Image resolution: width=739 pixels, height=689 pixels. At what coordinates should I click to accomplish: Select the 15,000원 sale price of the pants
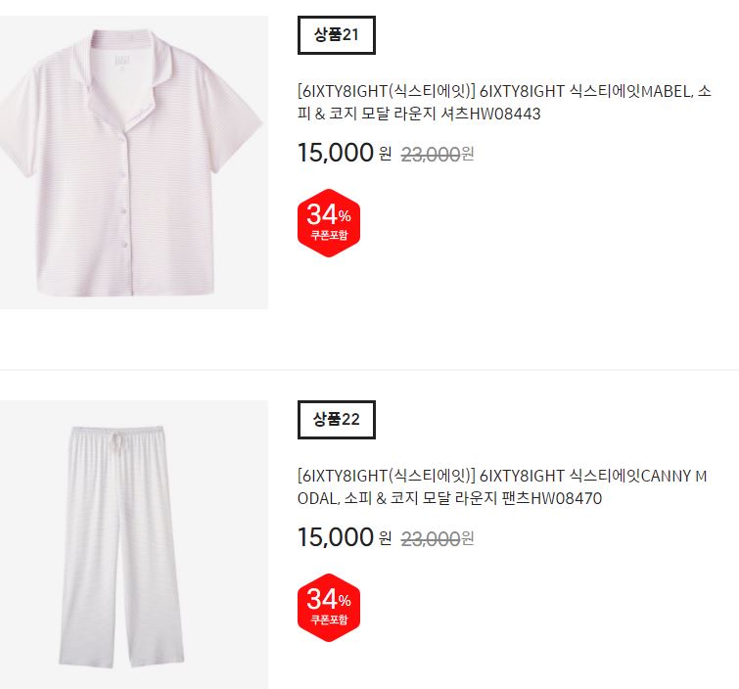(345, 537)
